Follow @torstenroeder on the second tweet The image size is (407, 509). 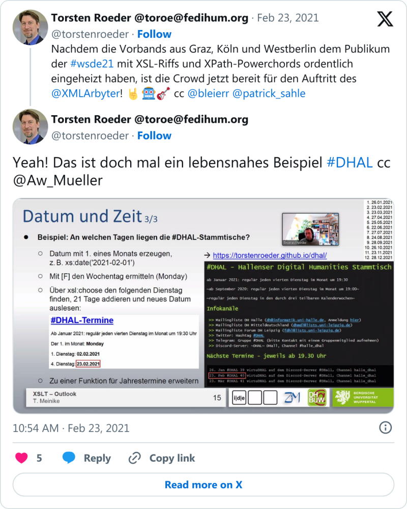[154, 136]
